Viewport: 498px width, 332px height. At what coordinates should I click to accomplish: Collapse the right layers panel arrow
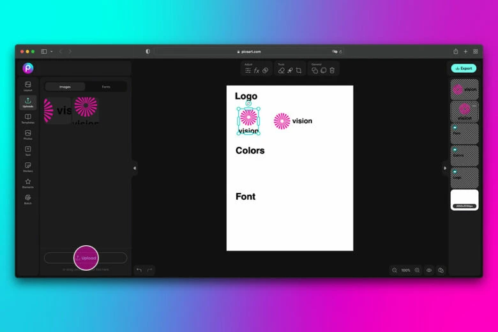(445, 168)
